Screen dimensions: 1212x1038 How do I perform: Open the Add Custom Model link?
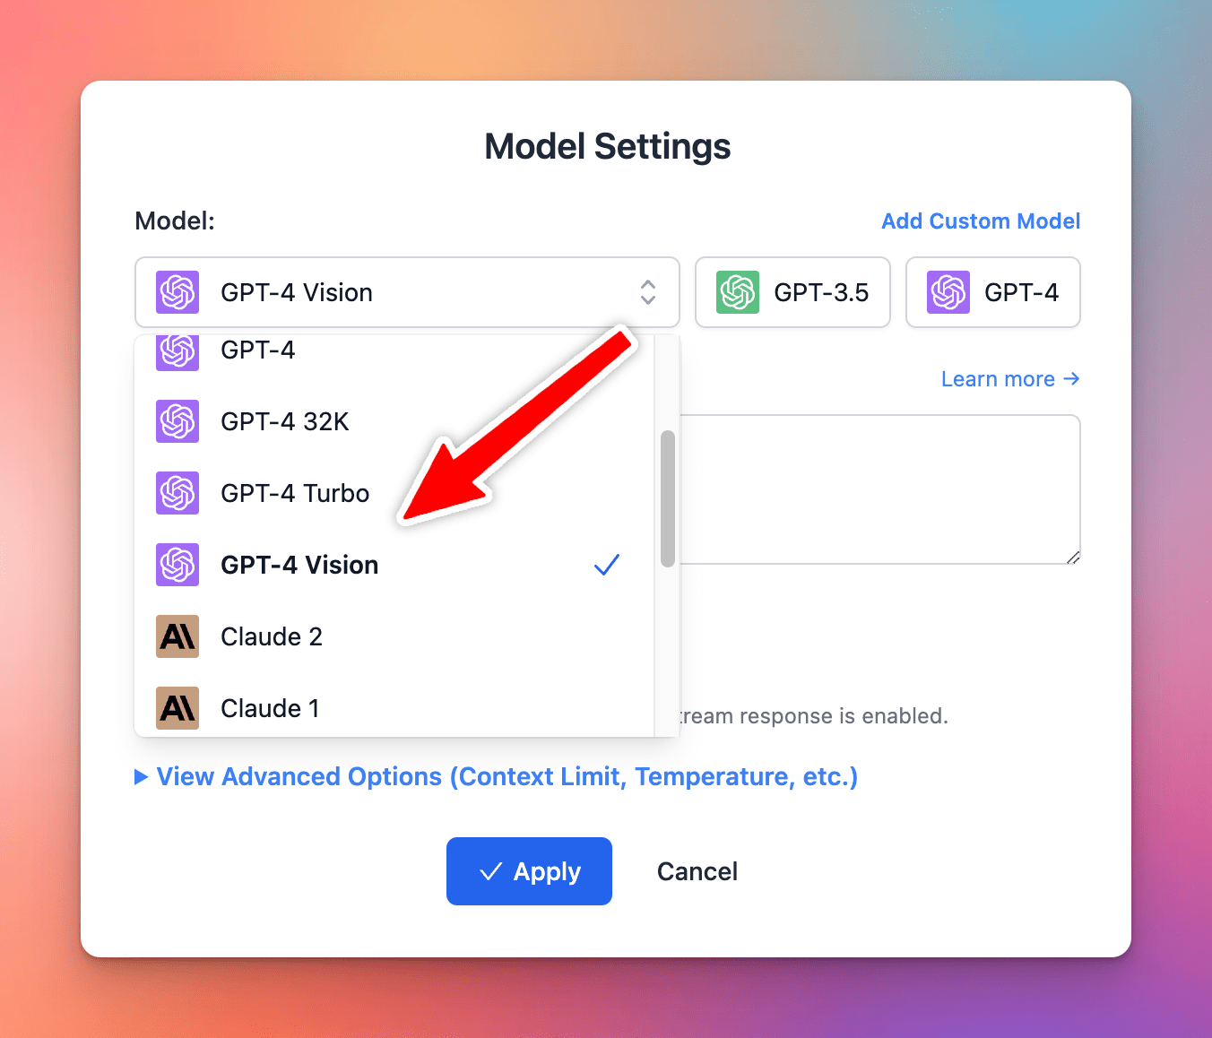pos(981,221)
